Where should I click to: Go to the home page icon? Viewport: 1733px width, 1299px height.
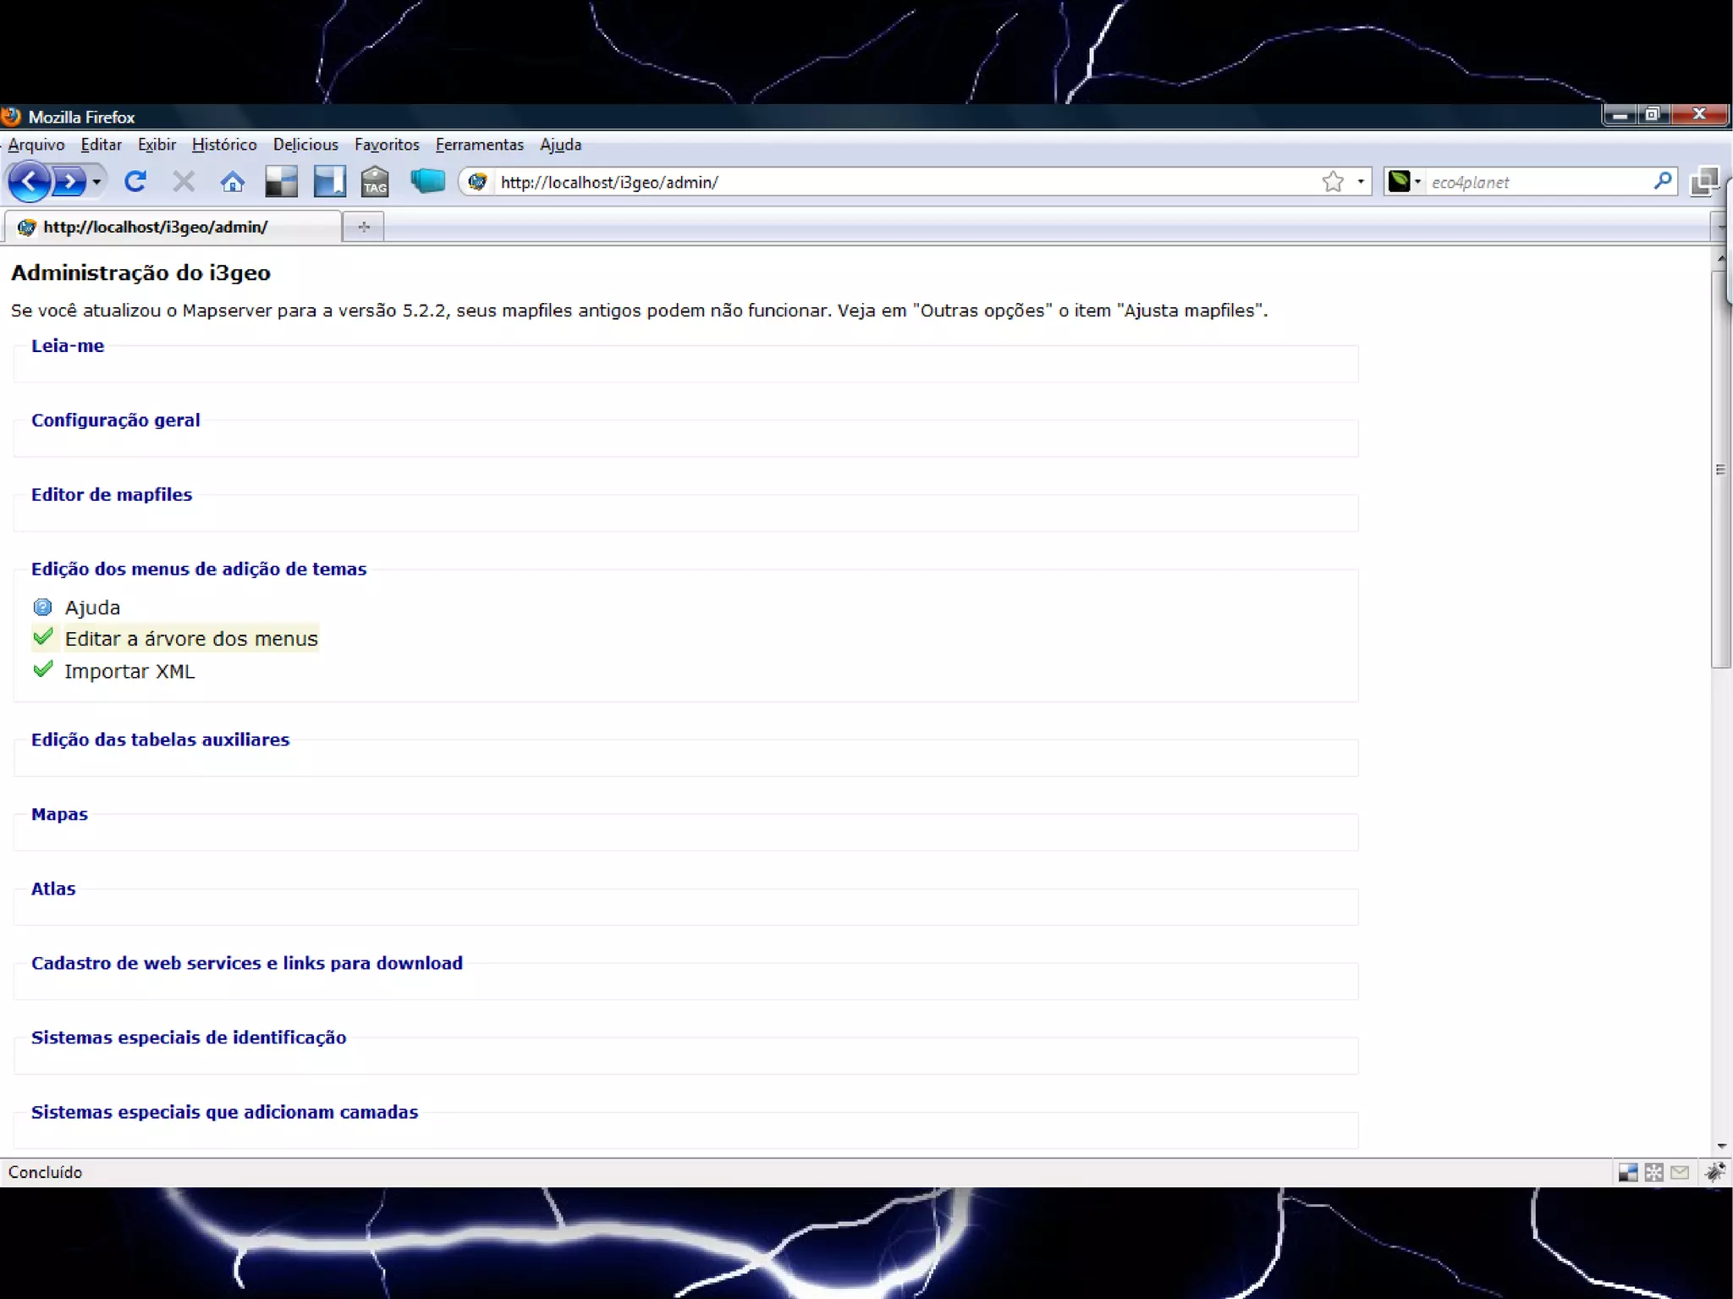[x=232, y=181]
